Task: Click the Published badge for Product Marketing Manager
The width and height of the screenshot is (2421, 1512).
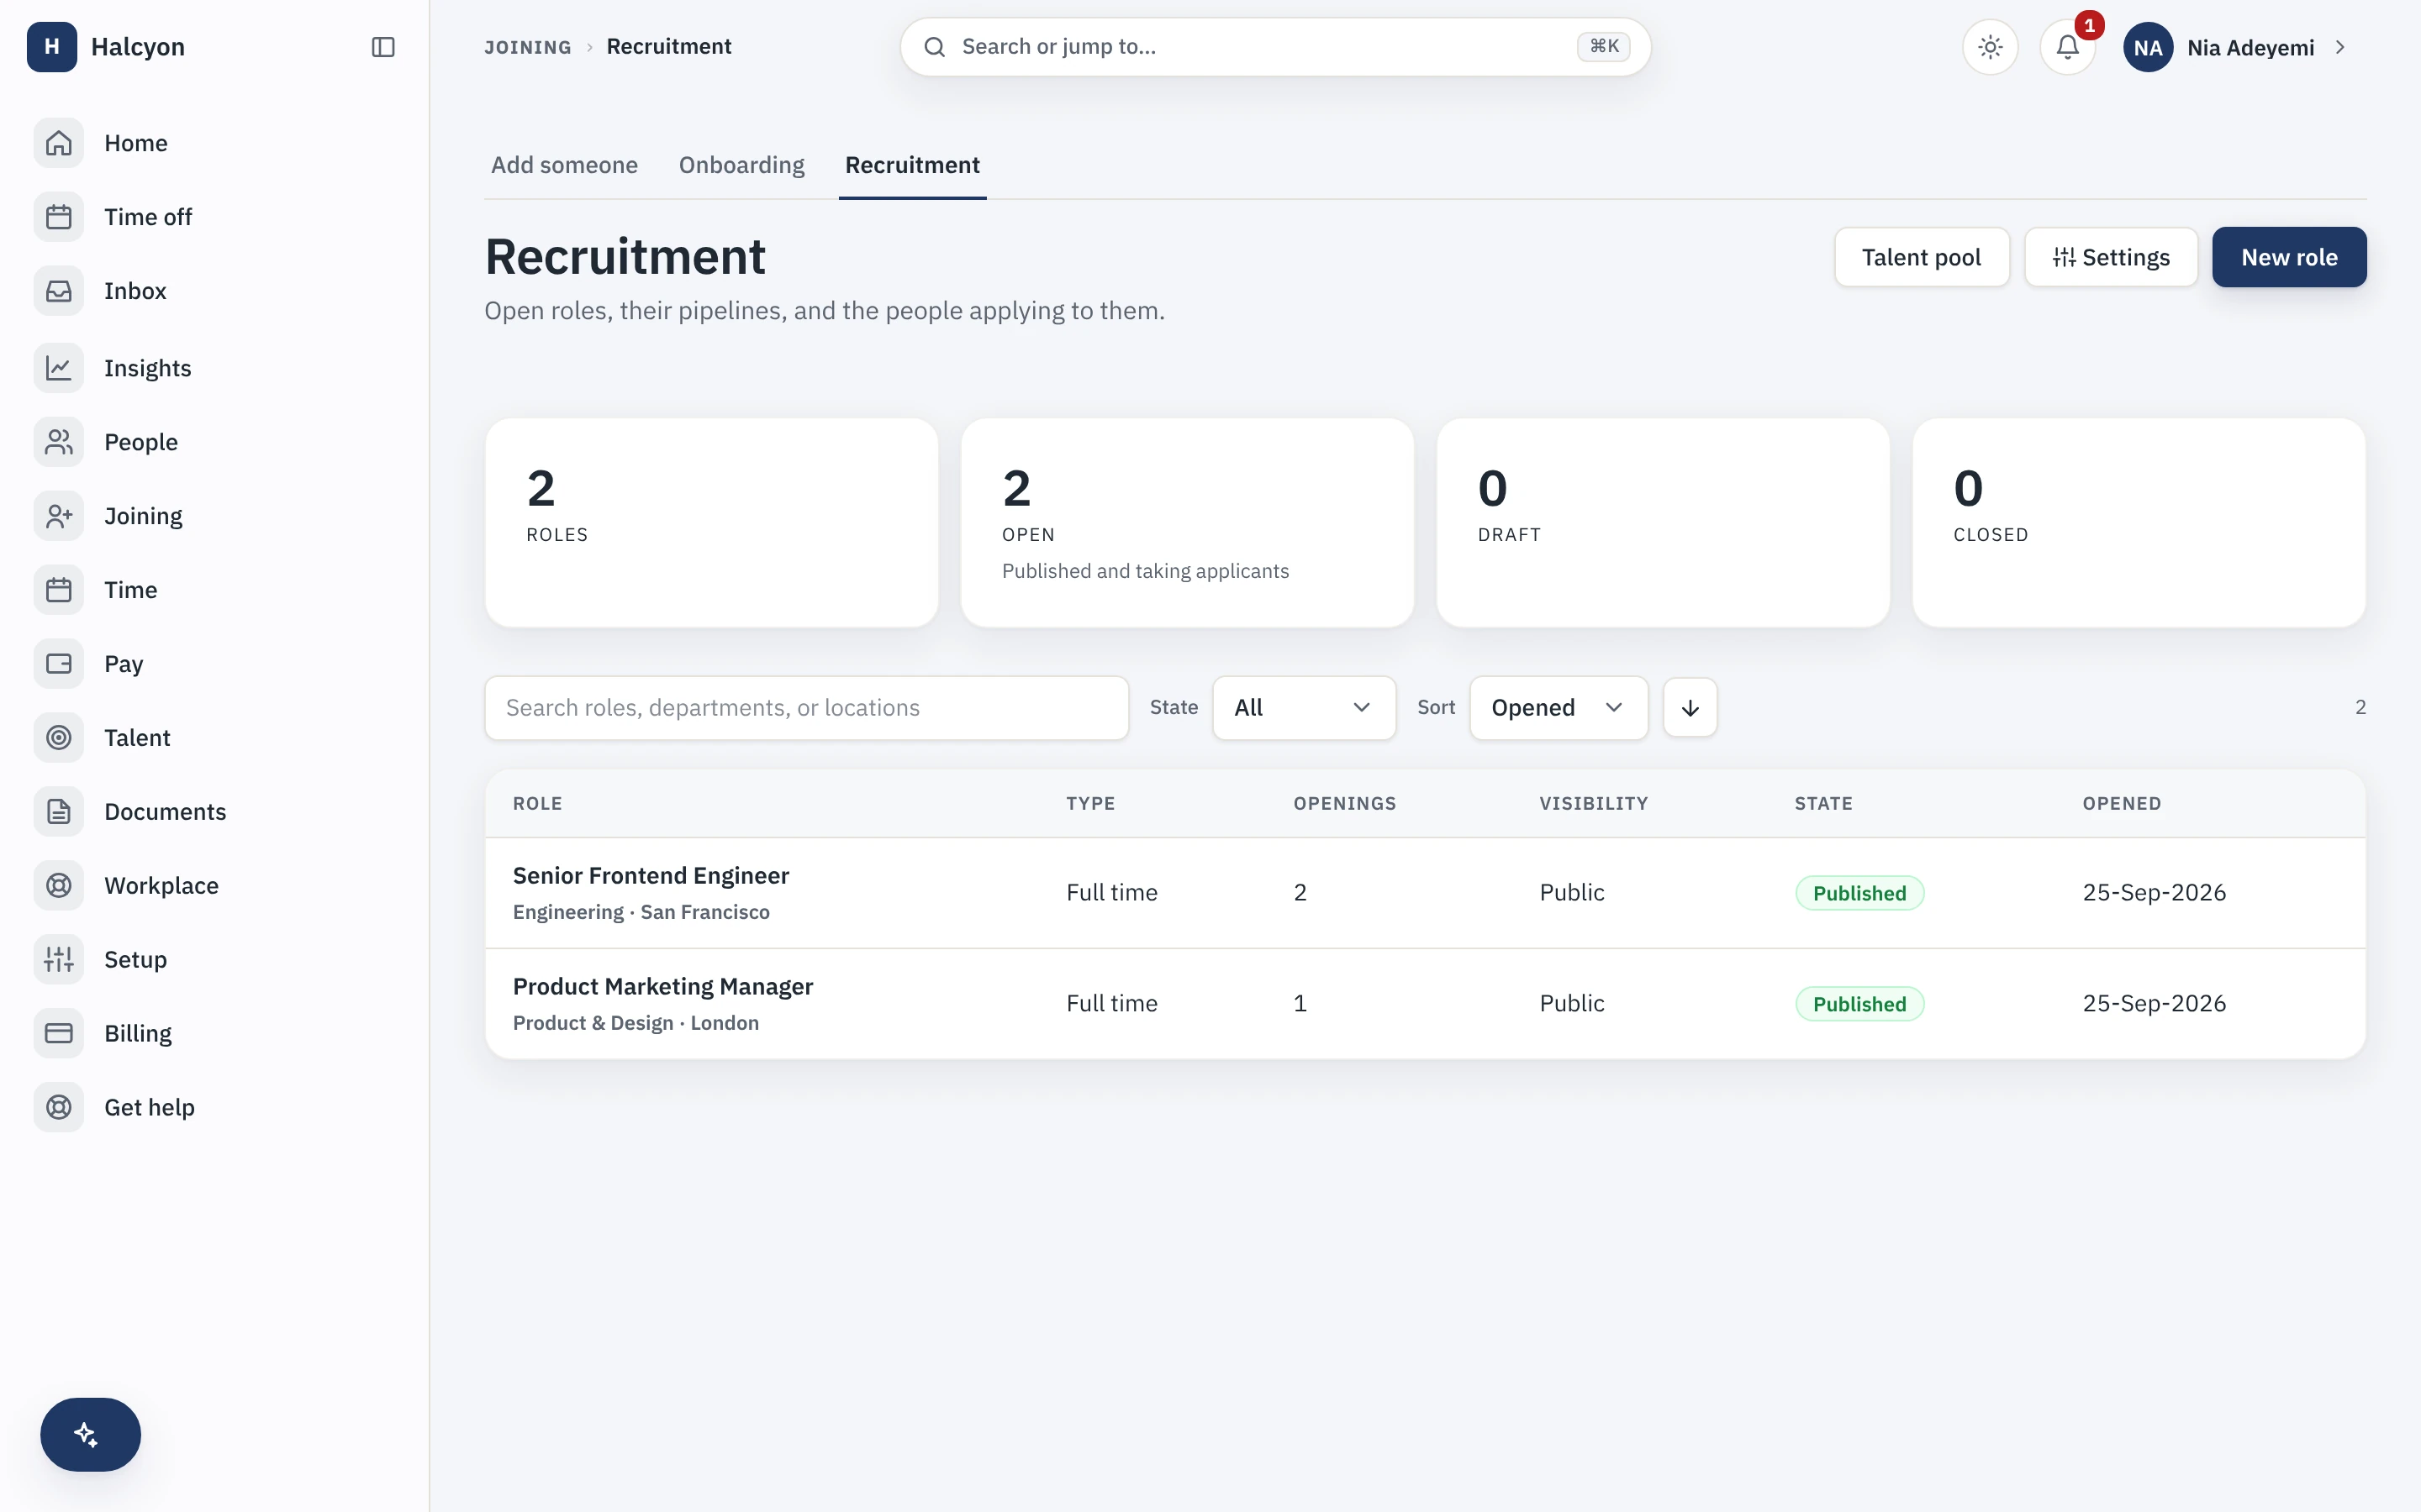Action: (1859, 1004)
